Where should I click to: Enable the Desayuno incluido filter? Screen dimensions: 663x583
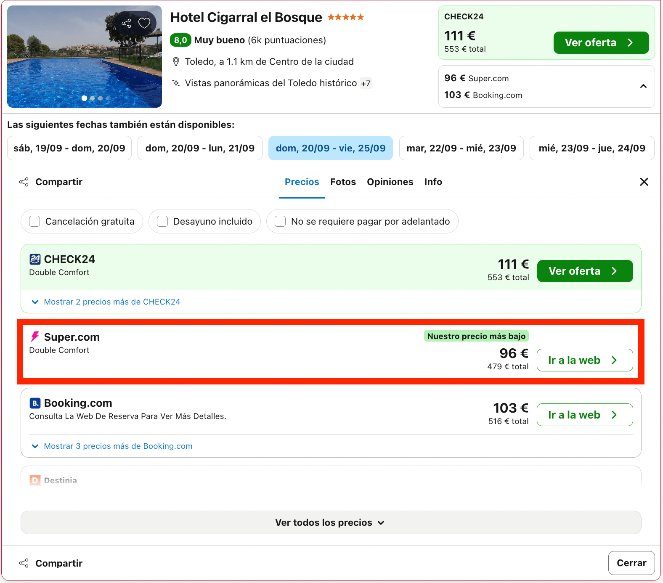(x=162, y=221)
